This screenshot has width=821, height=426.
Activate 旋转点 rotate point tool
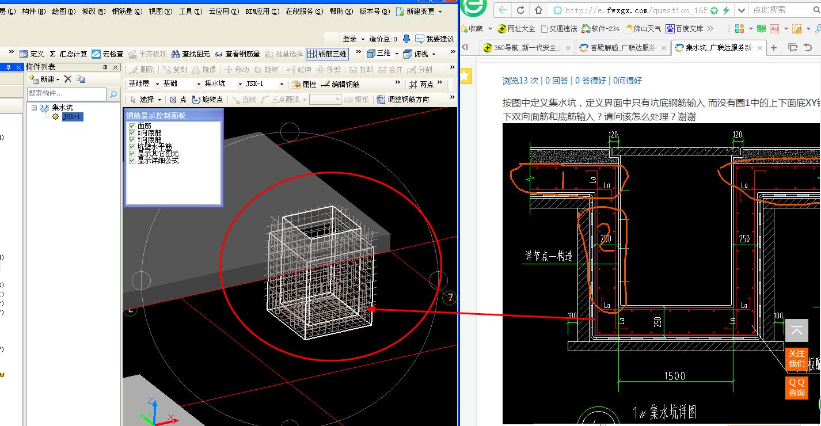[x=207, y=99]
